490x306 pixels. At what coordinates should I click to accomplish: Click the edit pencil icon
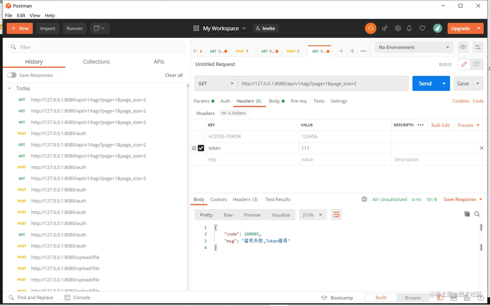[x=464, y=64]
